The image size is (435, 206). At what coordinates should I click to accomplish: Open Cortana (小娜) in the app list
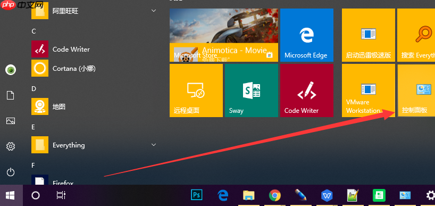[x=94, y=68]
